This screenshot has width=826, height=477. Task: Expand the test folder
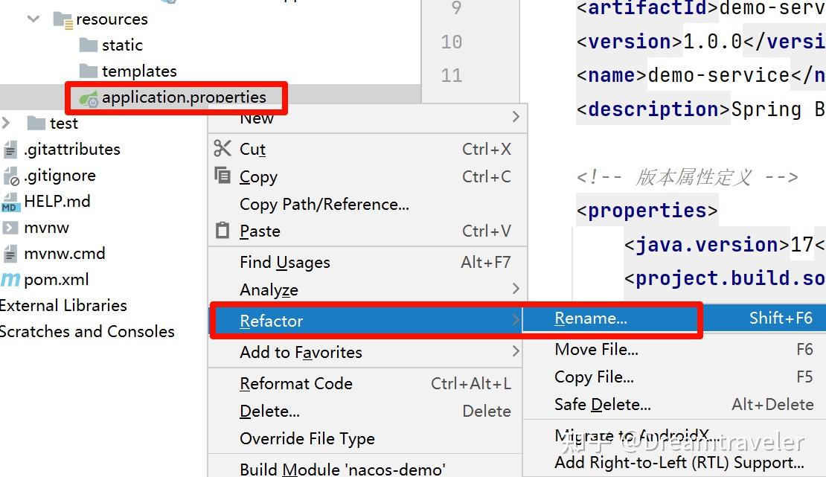tap(7, 123)
